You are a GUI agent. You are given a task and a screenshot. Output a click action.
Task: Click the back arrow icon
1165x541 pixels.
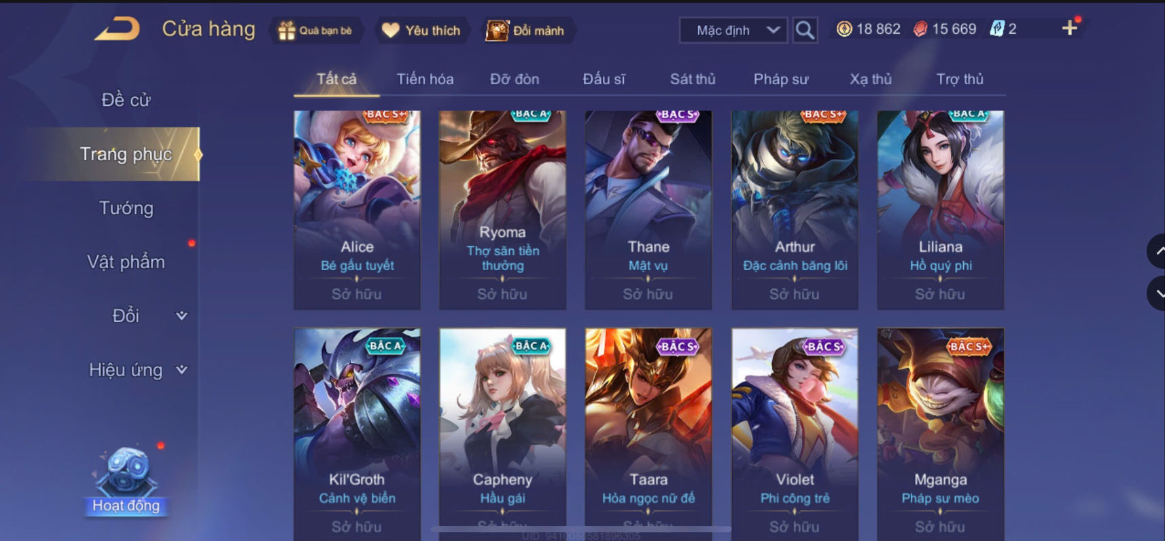point(117,29)
